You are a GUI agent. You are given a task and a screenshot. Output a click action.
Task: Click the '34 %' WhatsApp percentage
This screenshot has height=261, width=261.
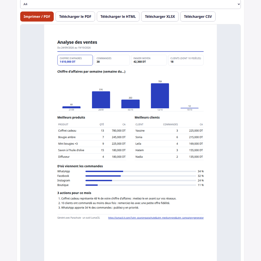click(x=201, y=171)
